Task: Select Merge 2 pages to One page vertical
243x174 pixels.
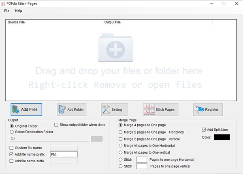Action: coord(120,139)
